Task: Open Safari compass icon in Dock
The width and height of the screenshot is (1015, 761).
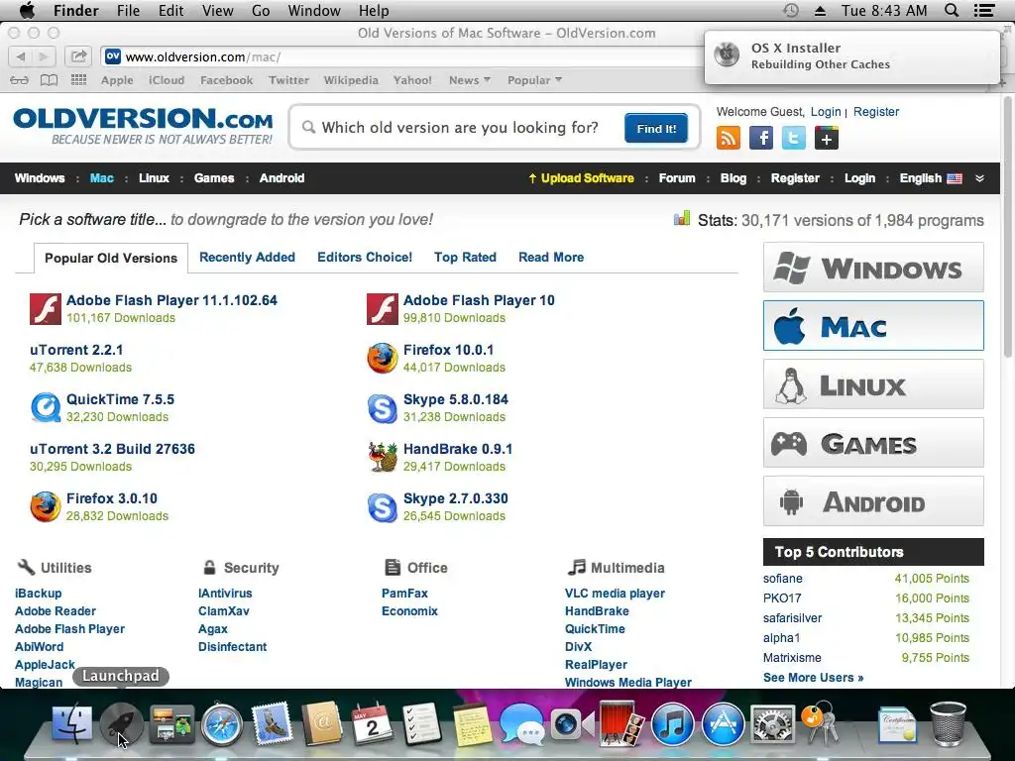Action: 222,723
